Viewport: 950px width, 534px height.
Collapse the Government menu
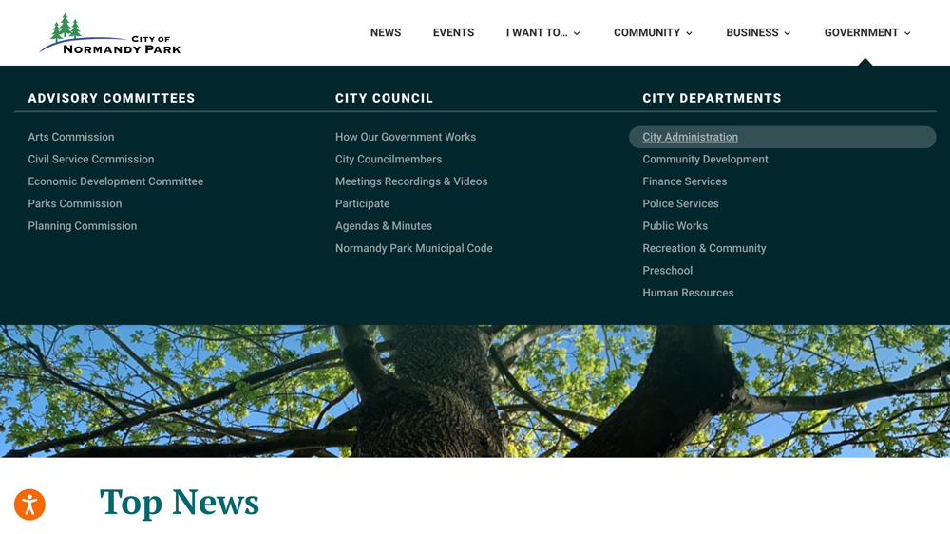click(x=867, y=32)
